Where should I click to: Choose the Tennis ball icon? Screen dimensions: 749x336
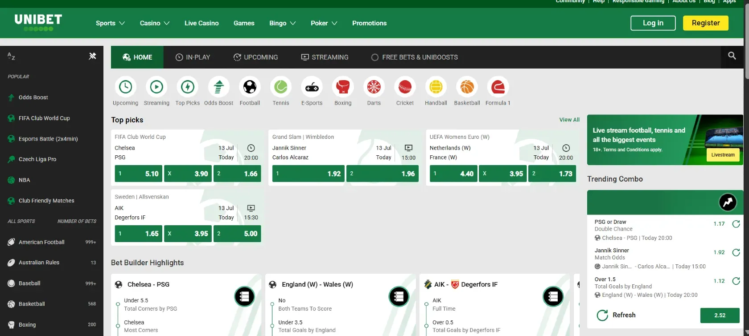coord(281,87)
